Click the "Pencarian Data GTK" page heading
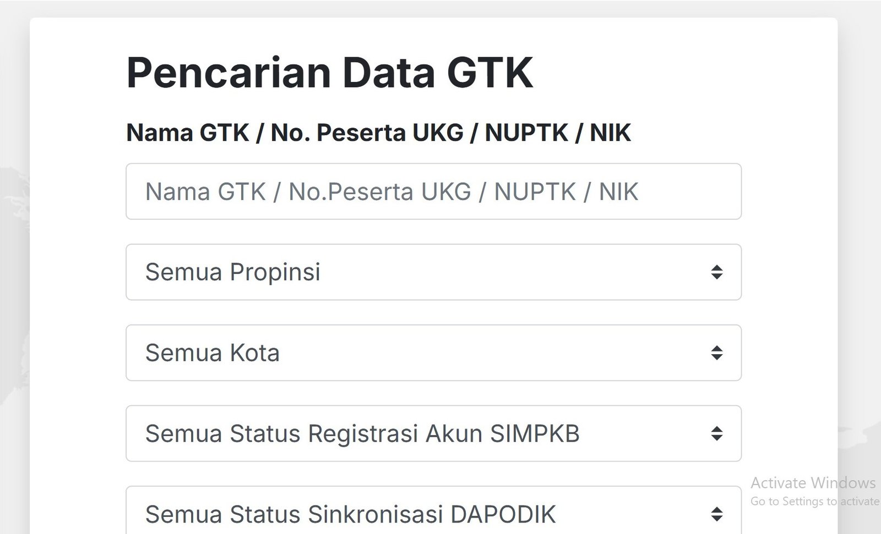Image resolution: width=881 pixels, height=534 pixels. [x=329, y=72]
